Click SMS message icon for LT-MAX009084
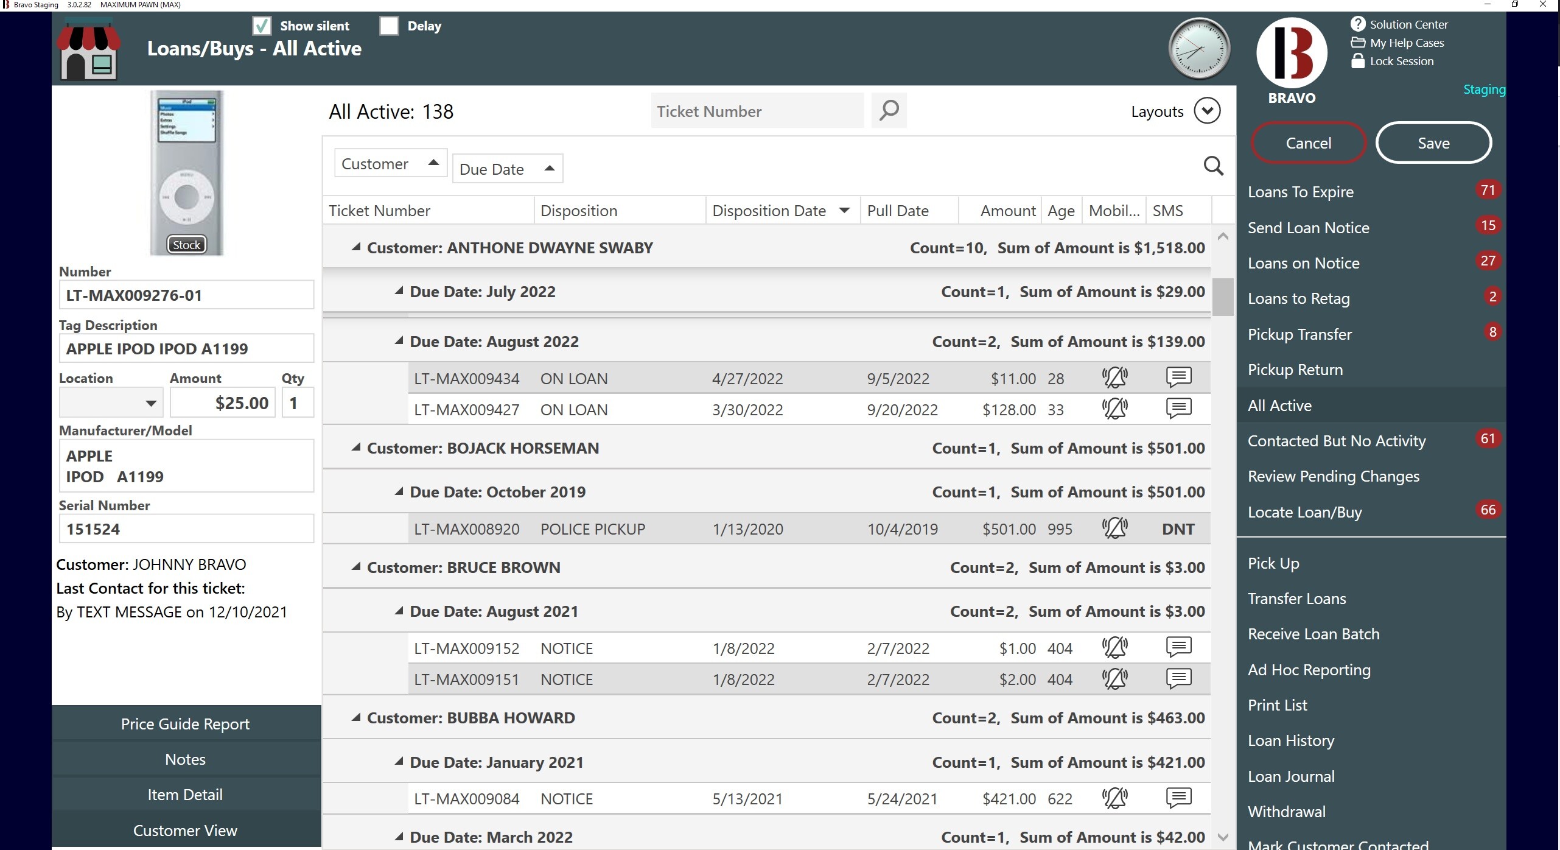Screen dimensions: 1560x850 point(1178,798)
